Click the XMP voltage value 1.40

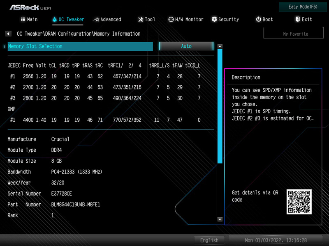click(41, 120)
